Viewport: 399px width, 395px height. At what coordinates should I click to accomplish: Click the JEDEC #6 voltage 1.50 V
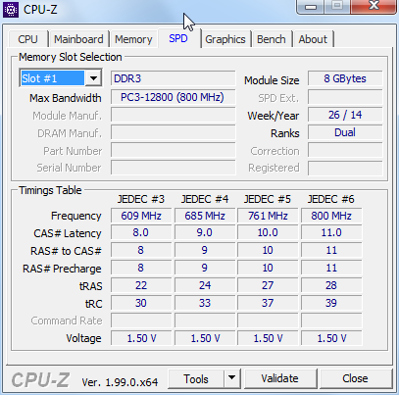pyautogui.click(x=331, y=338)
